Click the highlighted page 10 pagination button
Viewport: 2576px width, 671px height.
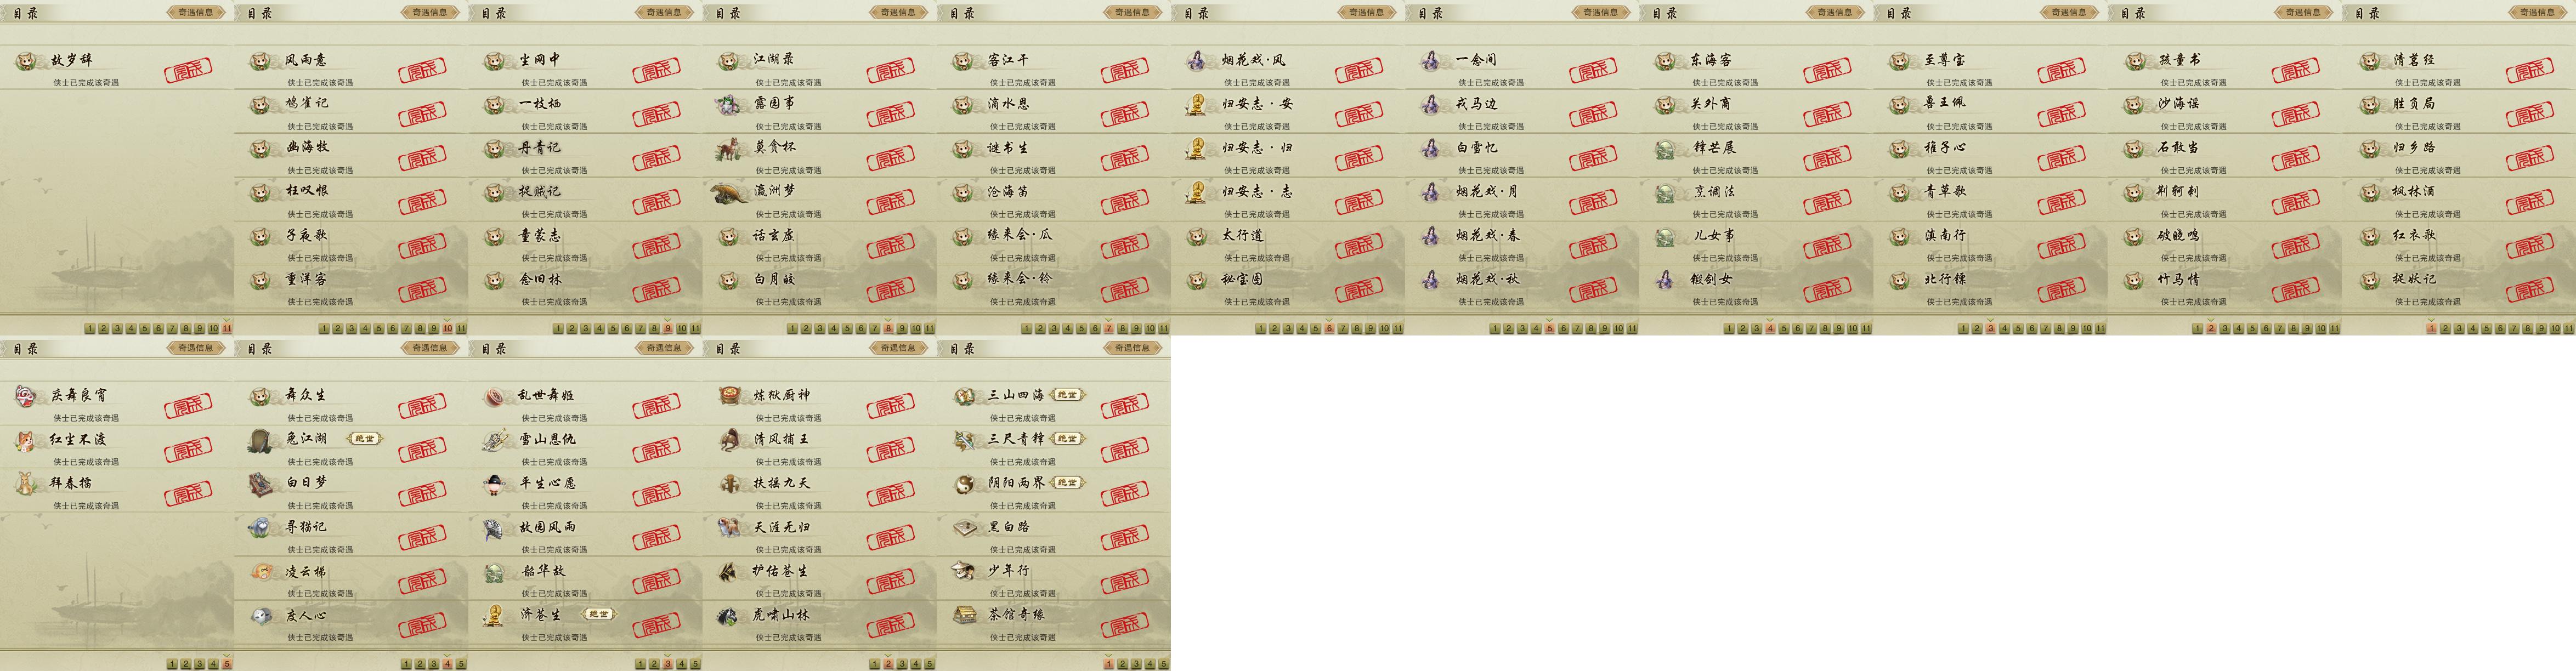[447, 328]
